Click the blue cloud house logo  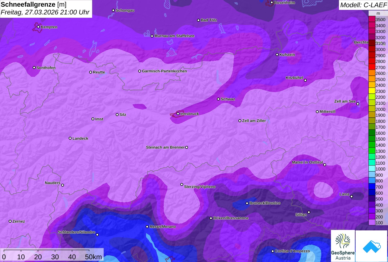371,246
